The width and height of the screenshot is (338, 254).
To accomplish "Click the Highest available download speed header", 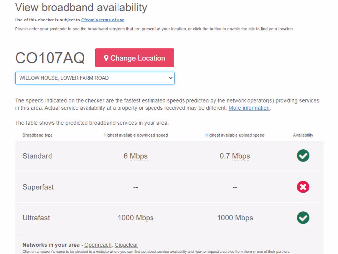I will (x=136, y=135).
